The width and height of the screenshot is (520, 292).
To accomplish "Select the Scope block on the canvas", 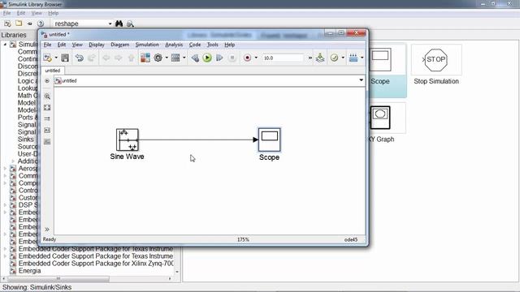I will 269,140.
